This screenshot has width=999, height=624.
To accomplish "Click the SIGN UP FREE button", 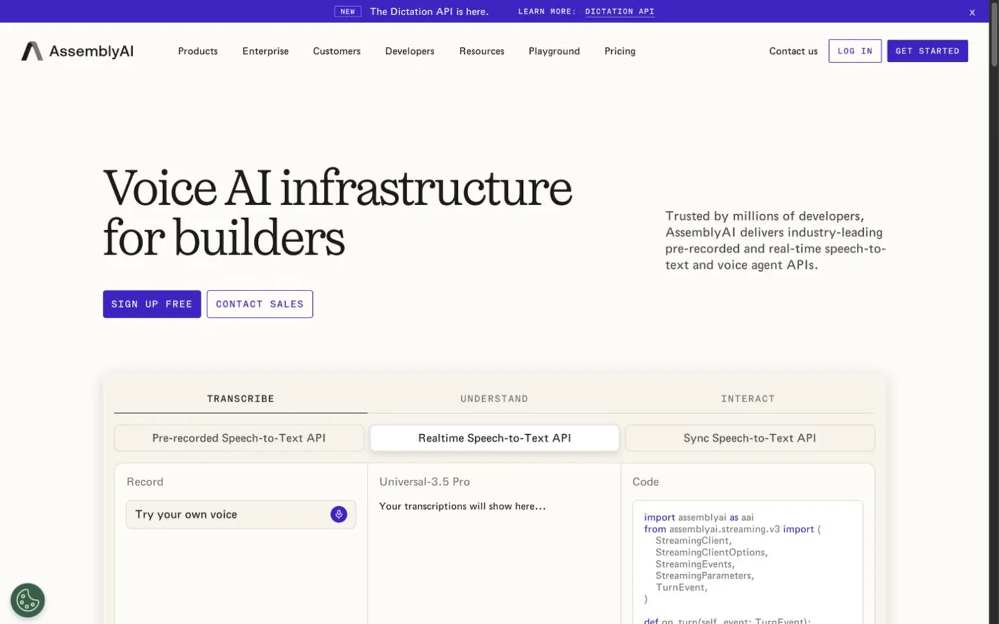I will pyautogui.click(x=152, y=304).
